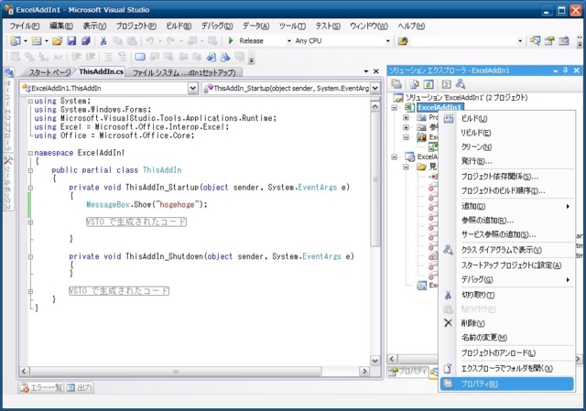Image resolution: width=586 pixels, height=411 pixels.
Task: Choose プロジェクトのアンロード
Action: (506, 352)
